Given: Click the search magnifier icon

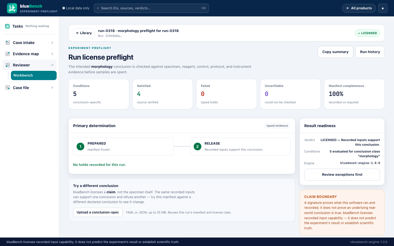Looking at the screenshot, I should tap(98, 8).
